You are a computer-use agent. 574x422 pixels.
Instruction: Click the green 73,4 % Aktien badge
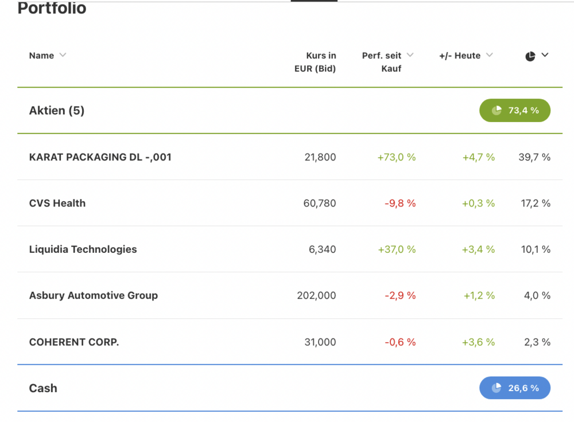[515, 110]
